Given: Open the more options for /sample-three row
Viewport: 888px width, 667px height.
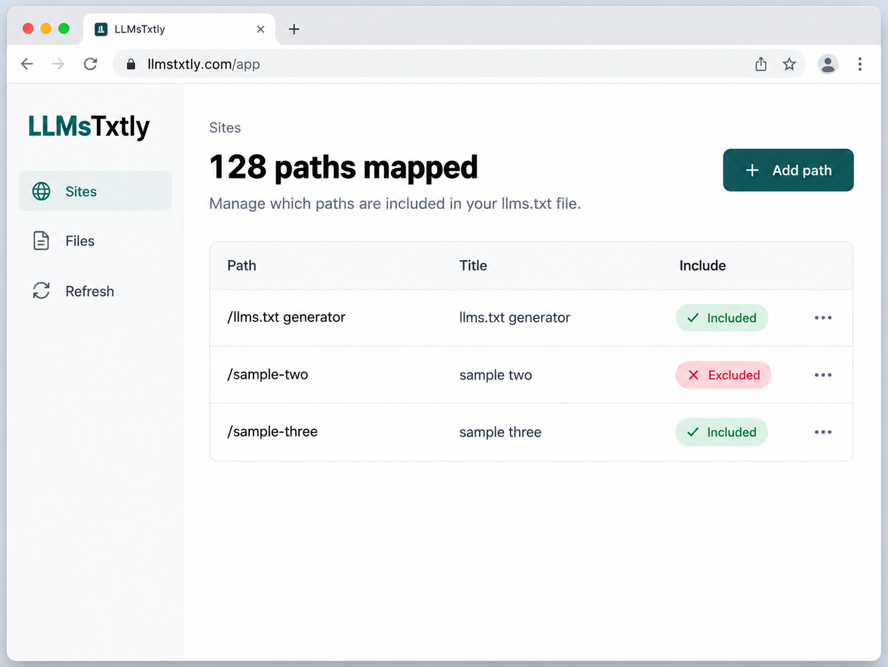Looking at the screenshot, I should [x=823, y=432].
